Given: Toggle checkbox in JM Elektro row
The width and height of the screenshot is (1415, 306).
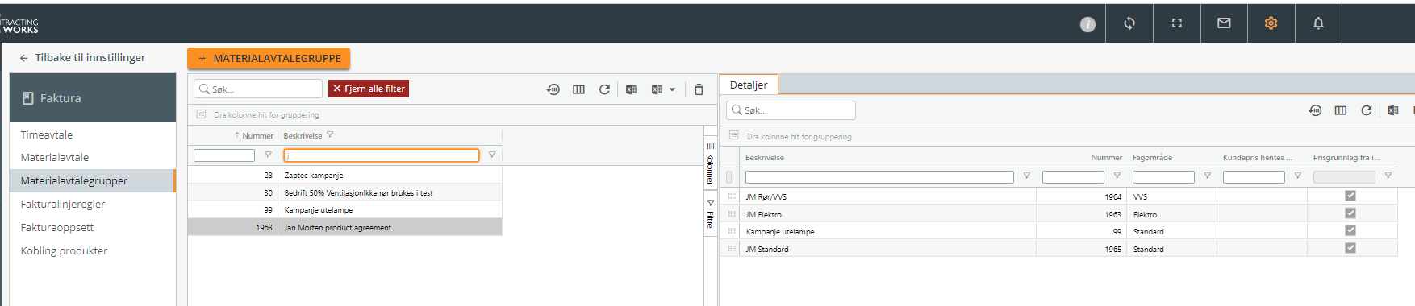Looking at the screenshot, I should (x=1350, y=213).
